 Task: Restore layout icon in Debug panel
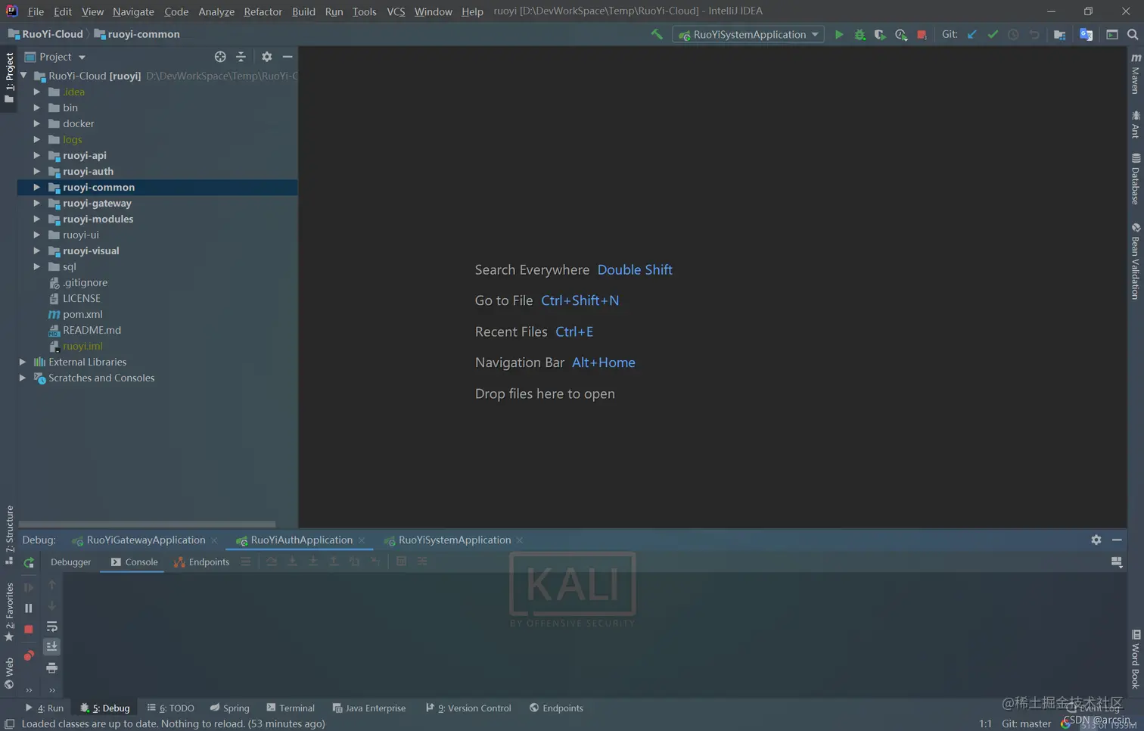(1116, 561)
